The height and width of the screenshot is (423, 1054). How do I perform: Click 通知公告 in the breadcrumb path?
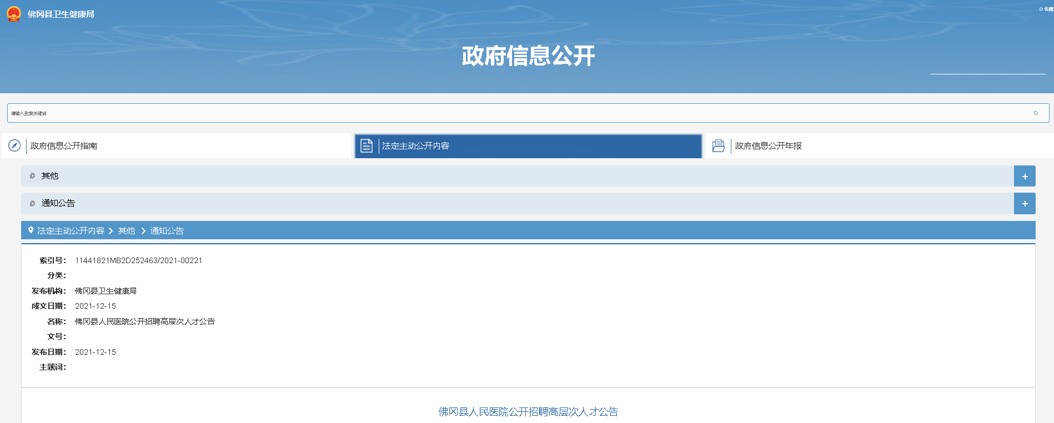coord(167,231)
